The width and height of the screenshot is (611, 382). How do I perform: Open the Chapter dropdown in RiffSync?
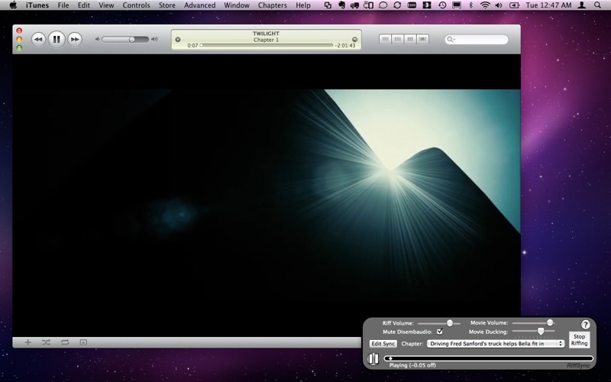point(496,344)
